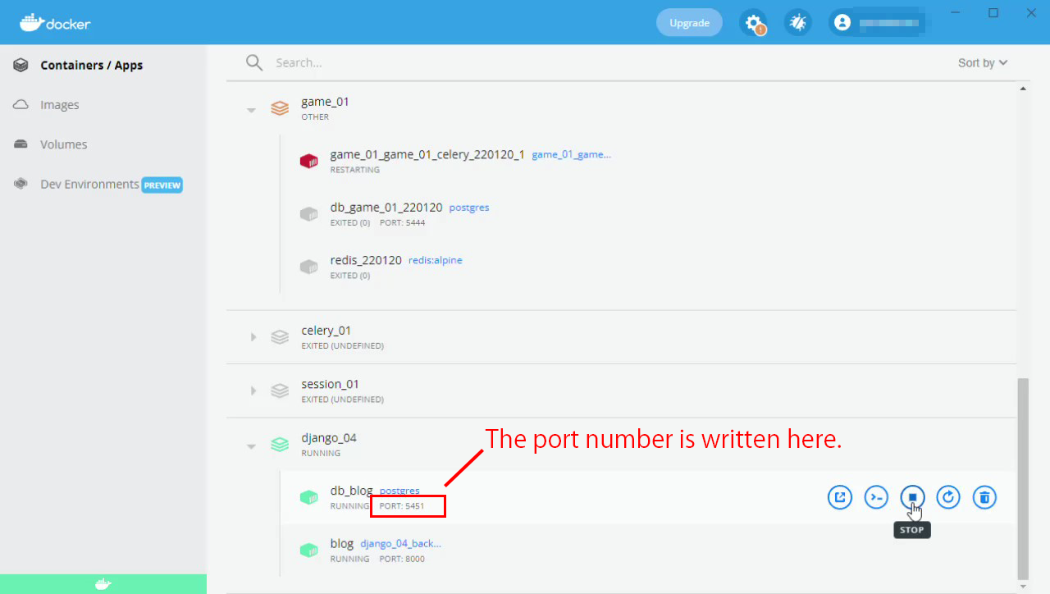Select the blog container name
The height and width of the screenshot is (594, 1050).
(342, 543)
